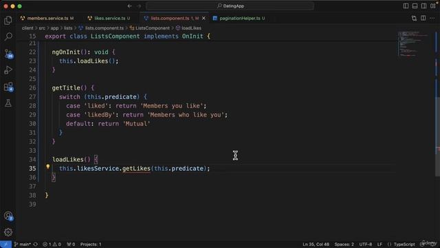Image resolution: width=440 pixels, height=248 pixels.
Task: Close the lists.component.ts tab
Action: click(x=203, y=19)
